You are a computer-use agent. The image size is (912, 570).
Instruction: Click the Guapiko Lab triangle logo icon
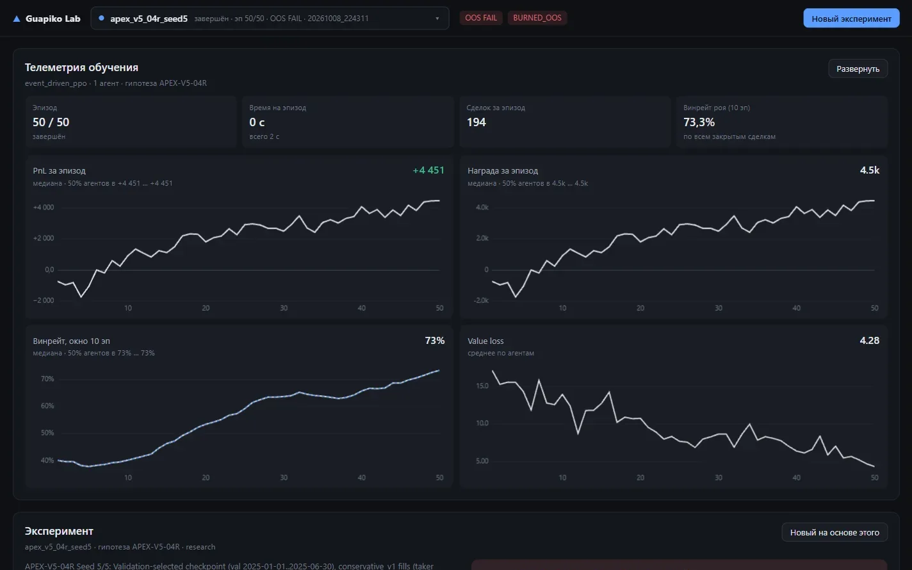point(17,19)
